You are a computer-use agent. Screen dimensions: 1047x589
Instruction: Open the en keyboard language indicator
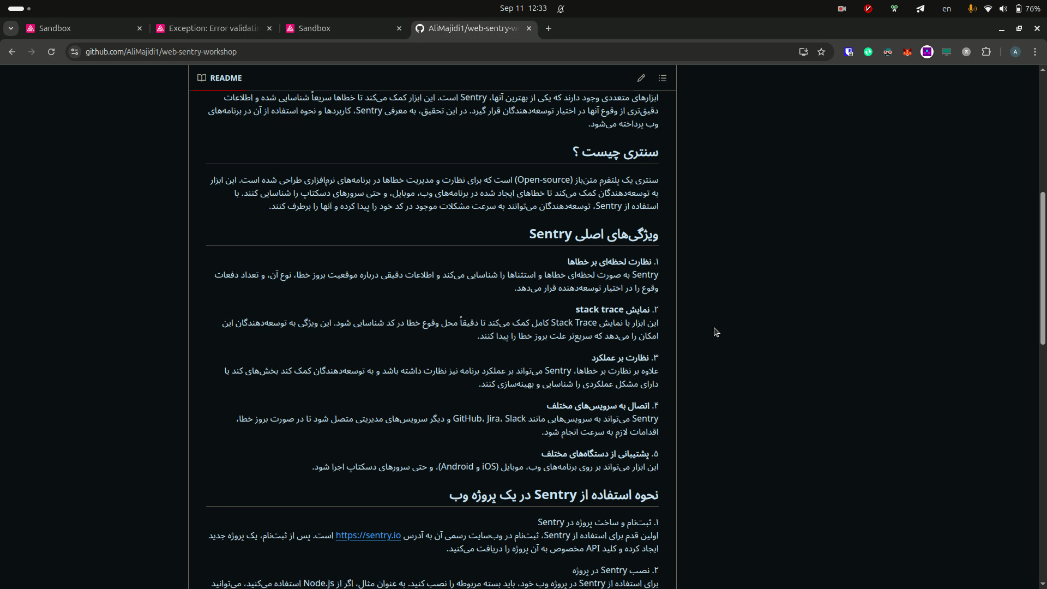click(x=947, y=9)
